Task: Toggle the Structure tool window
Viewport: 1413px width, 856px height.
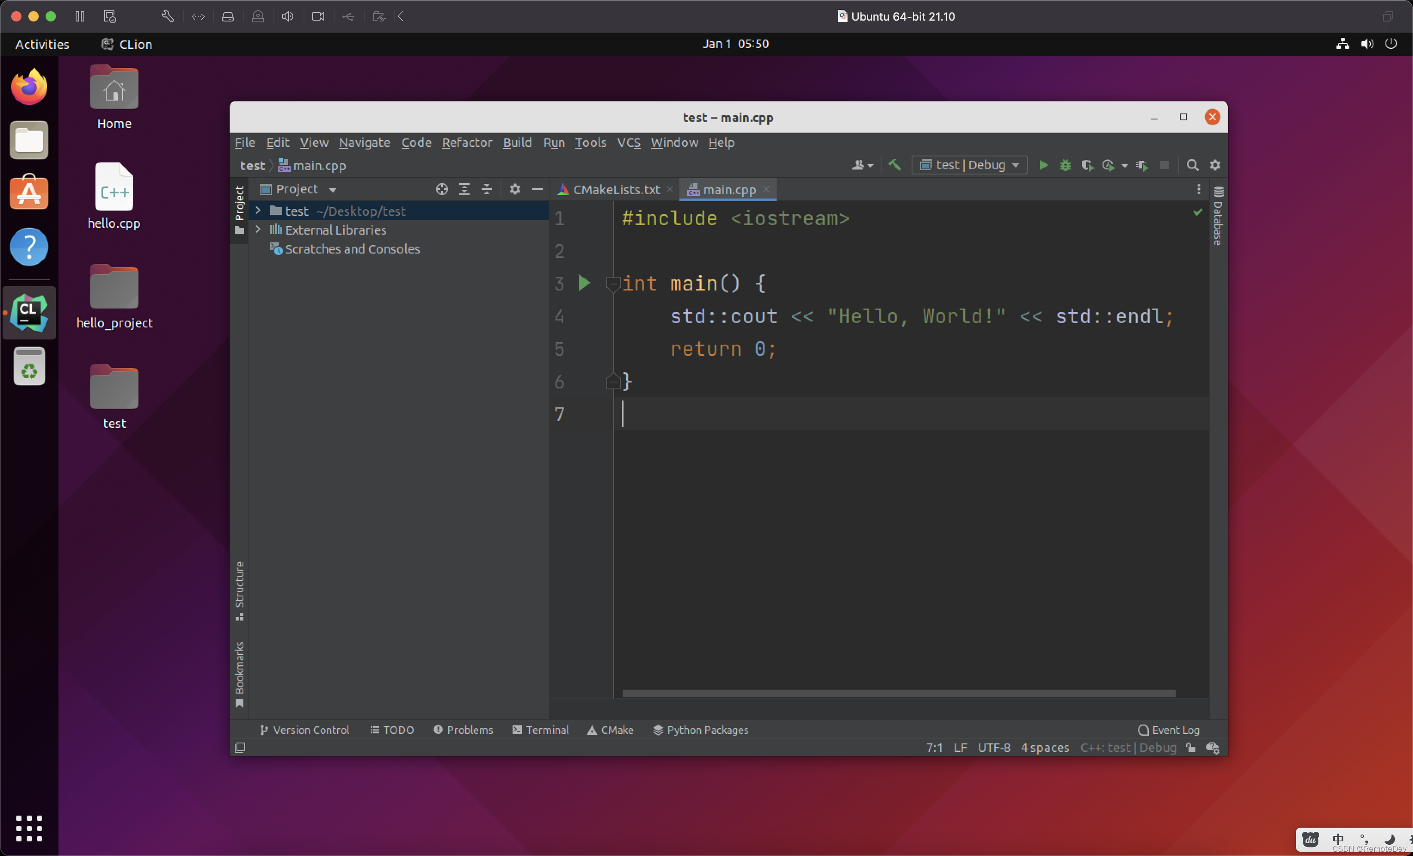Action: point(239,590)
